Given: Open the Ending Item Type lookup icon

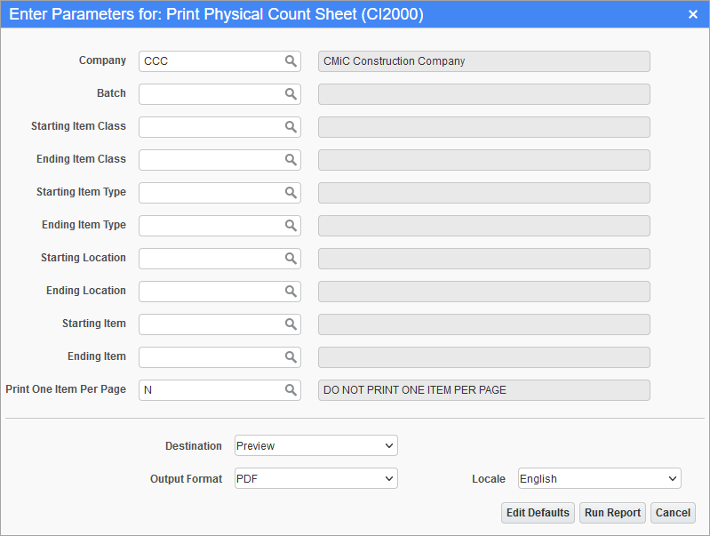Looking at the screenshot, I should click(x=291, y=226).
